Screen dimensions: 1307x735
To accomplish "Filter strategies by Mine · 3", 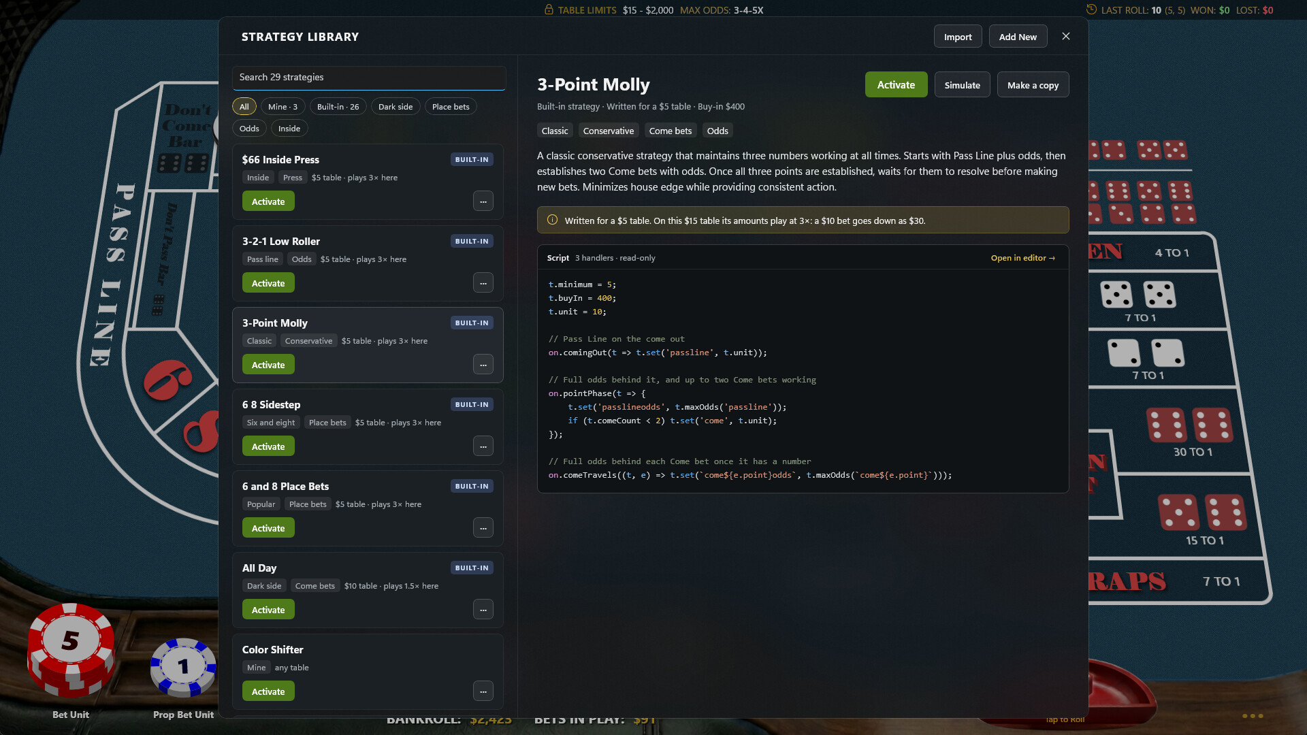I will [283, 107].
